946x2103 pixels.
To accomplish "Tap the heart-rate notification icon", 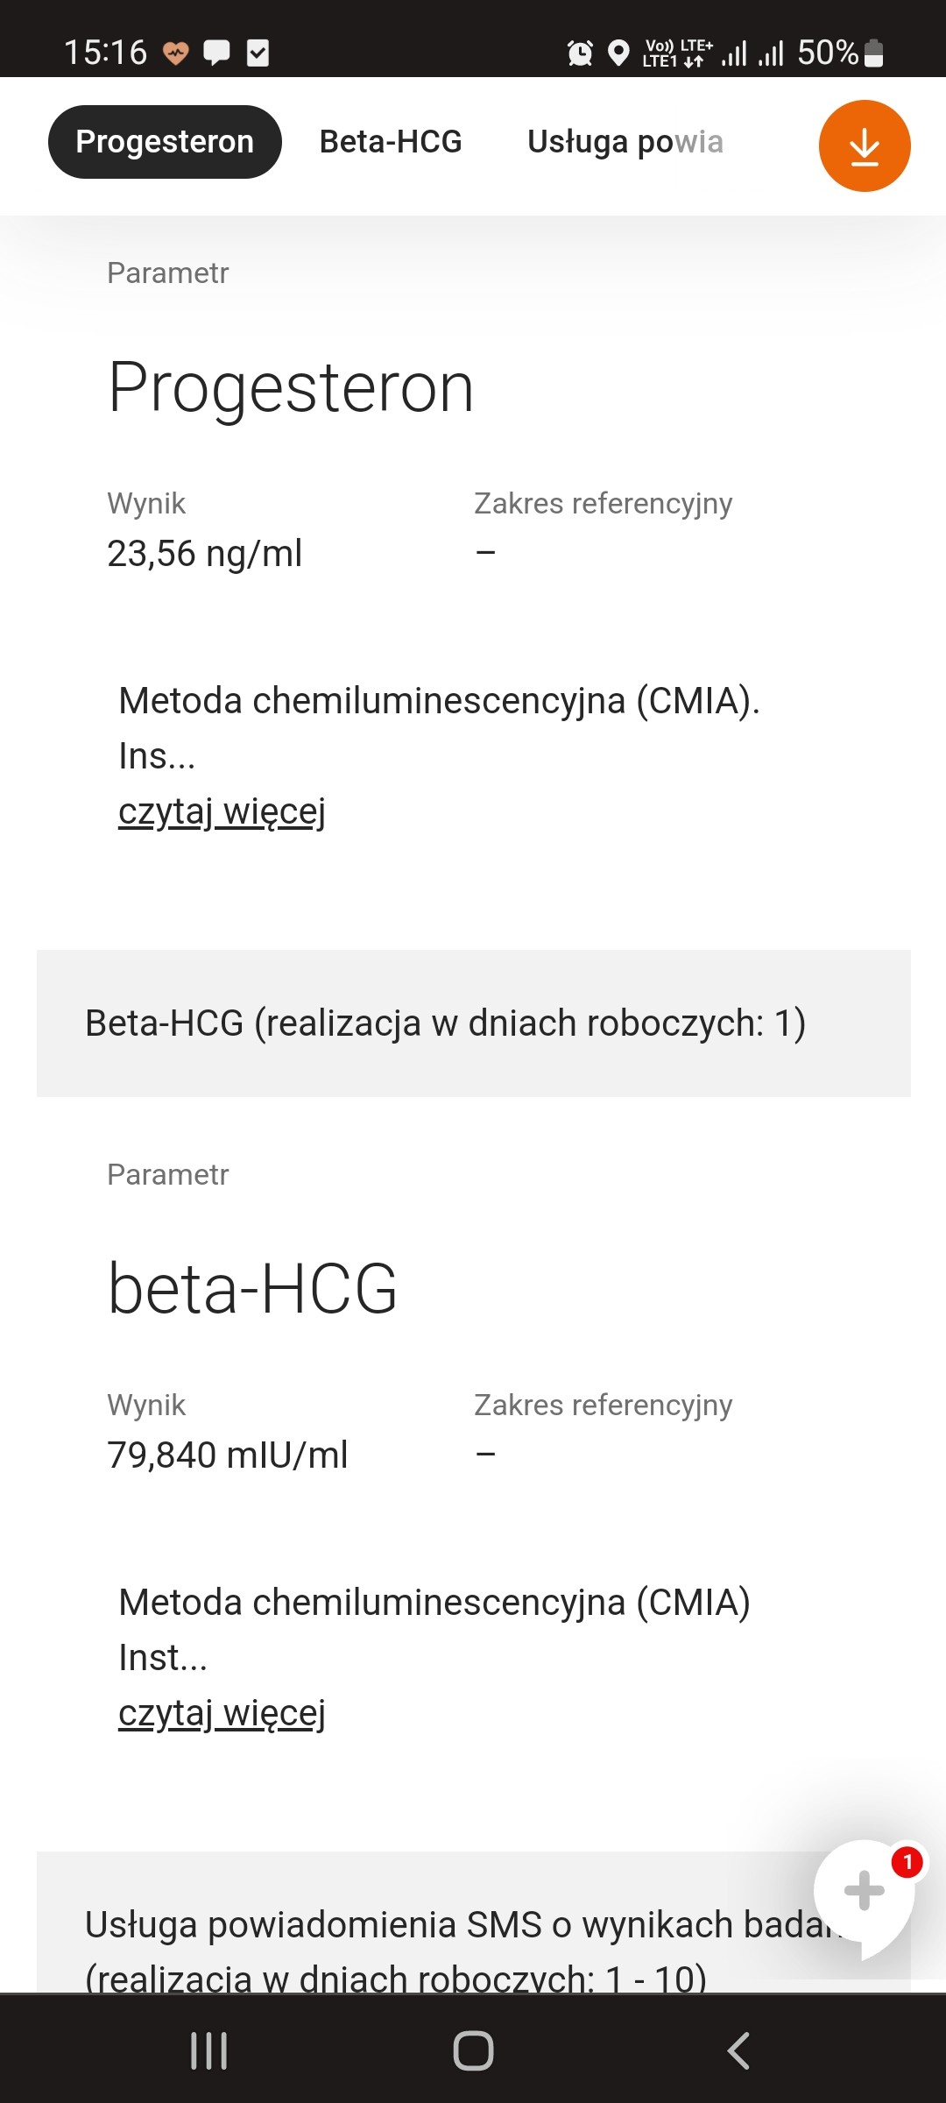I will click(x=176, y=53).
